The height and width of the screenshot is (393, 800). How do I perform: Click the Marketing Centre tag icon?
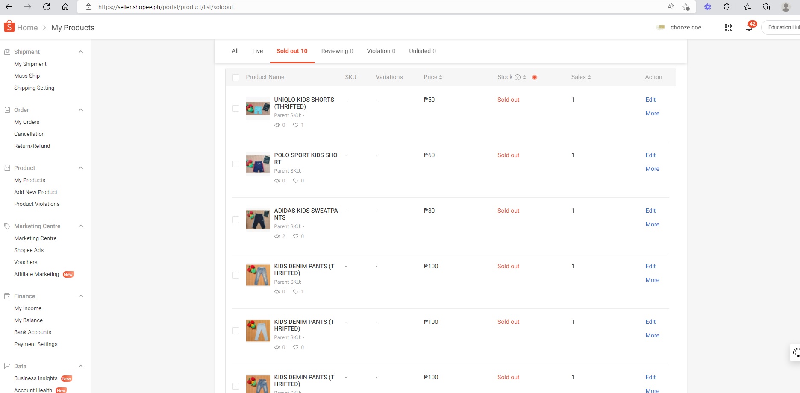click(x=7, y=226)
